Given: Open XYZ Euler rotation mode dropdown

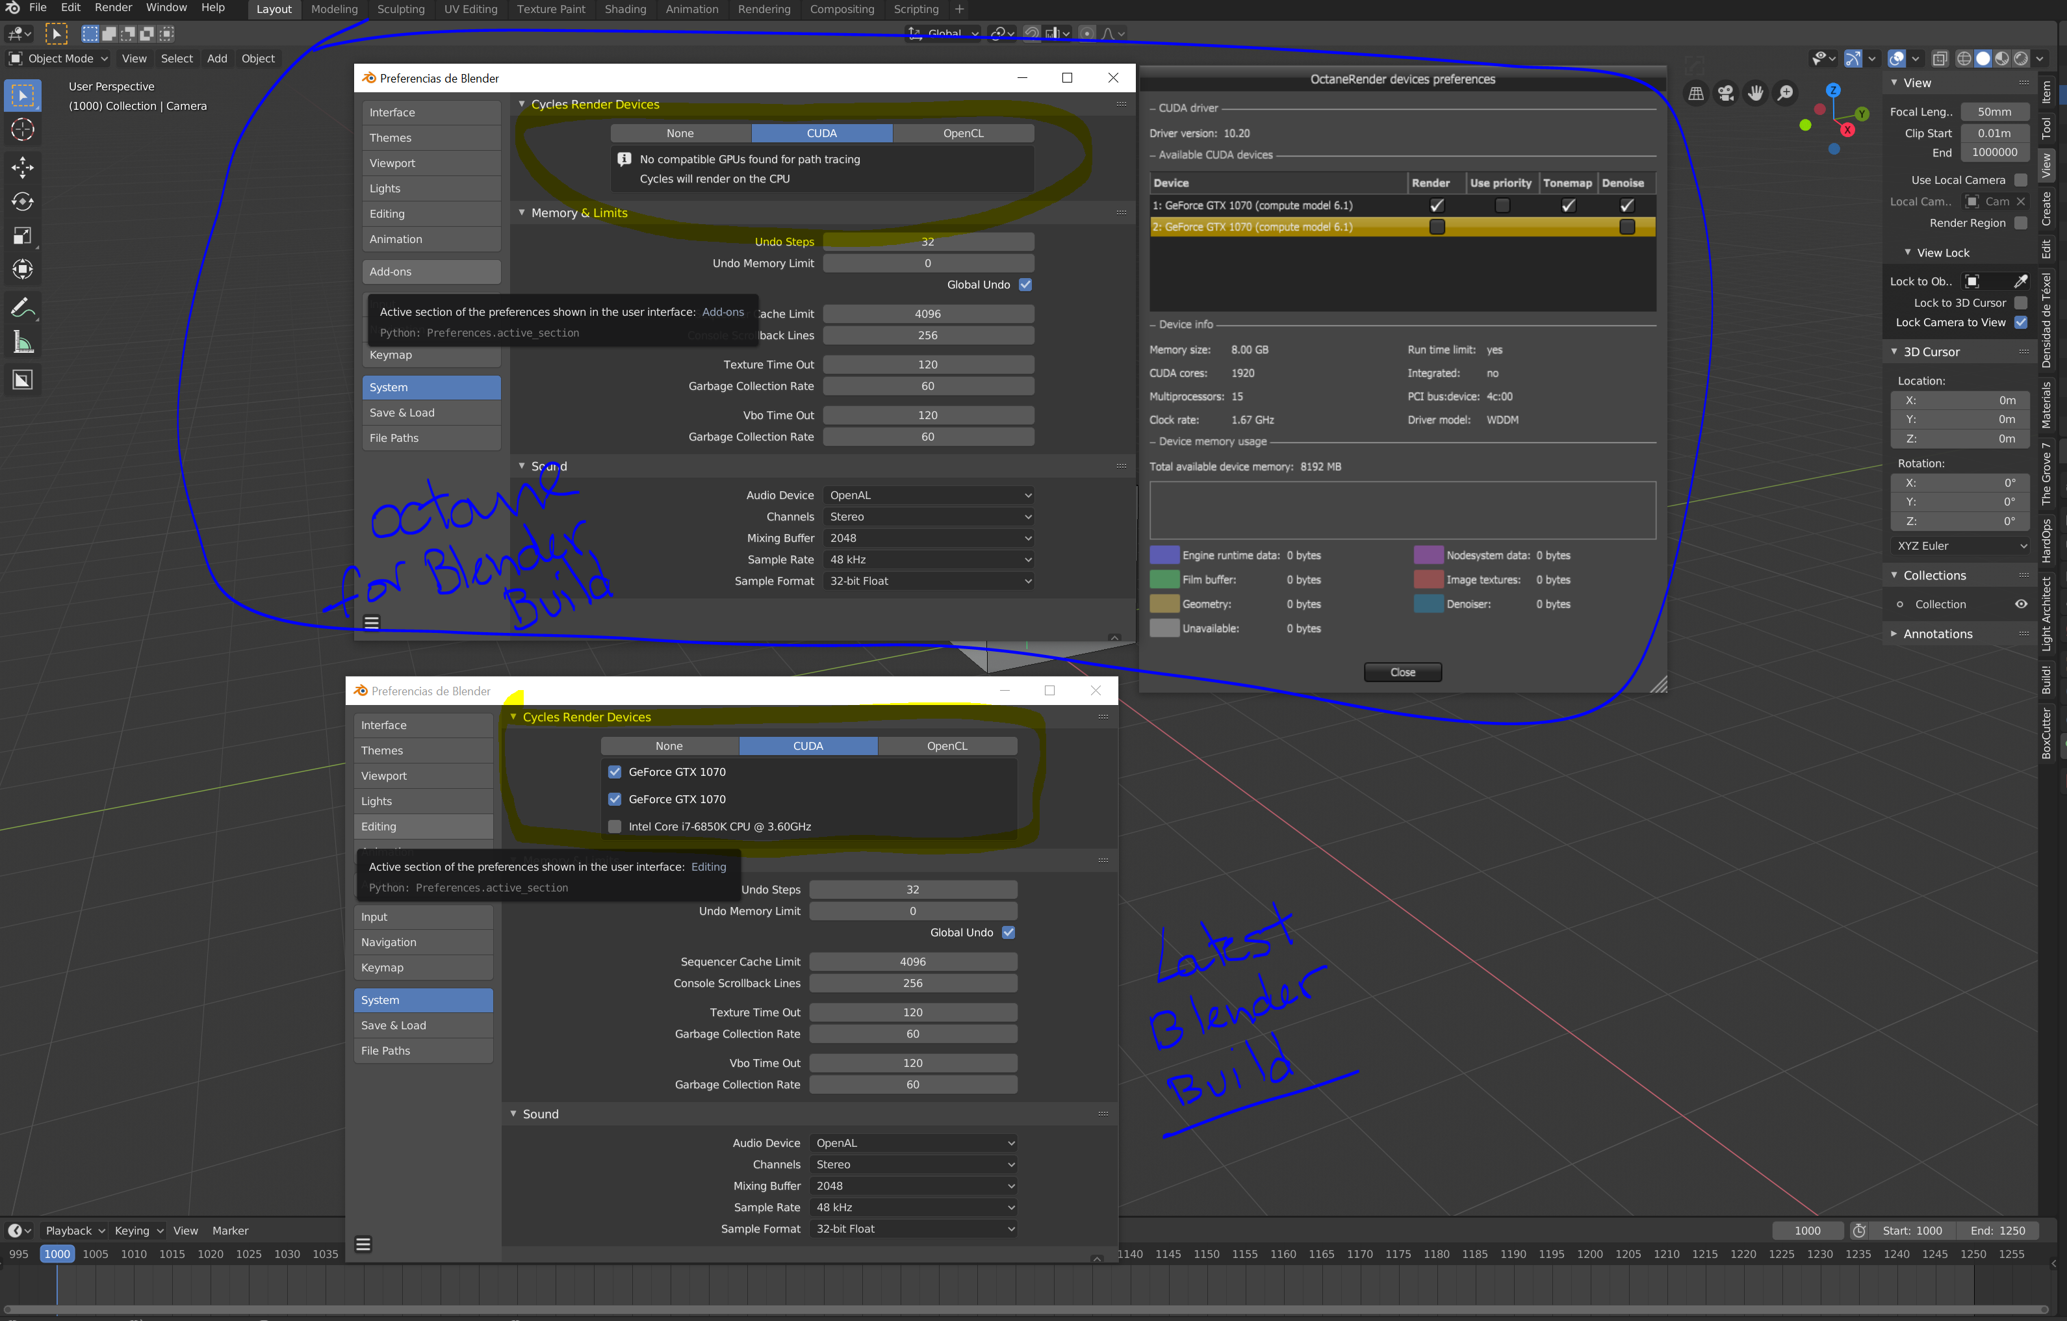Looking at the screenshot, I should point(1960,546).
